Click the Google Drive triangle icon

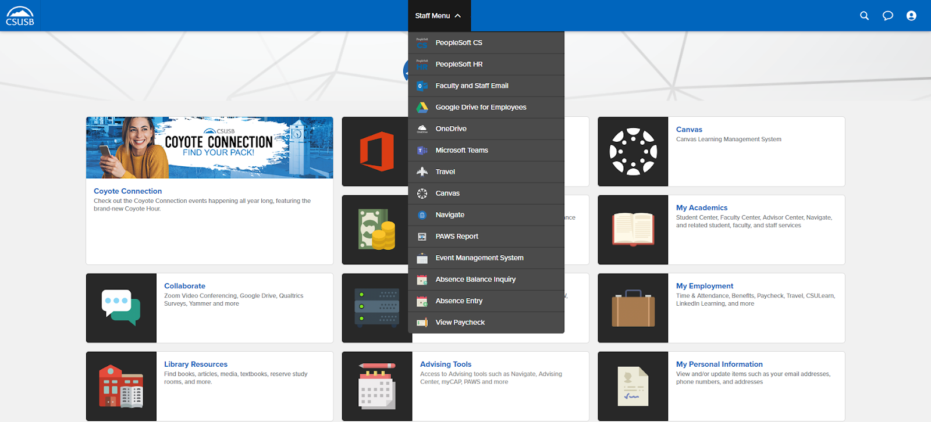pyautogui.click(x=422, y=108)
